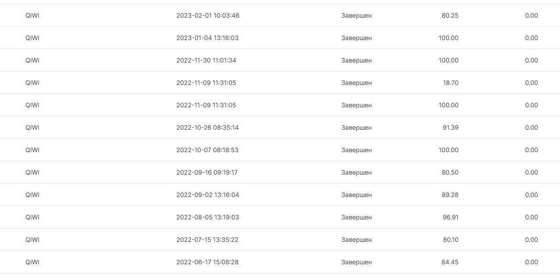560x280 pixels.
Task: Click QIWI in the 2023-02-01 row
Action: point(32,16)
